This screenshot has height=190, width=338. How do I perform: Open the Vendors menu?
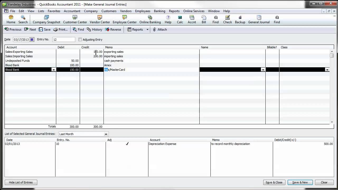[126, 11]
